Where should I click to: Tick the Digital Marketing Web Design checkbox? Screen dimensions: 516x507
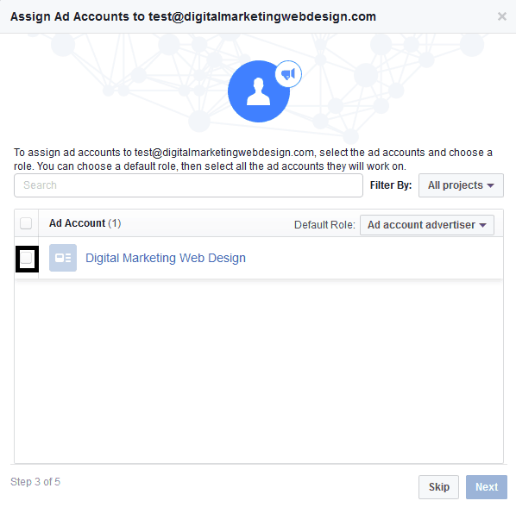click(26, 258)
